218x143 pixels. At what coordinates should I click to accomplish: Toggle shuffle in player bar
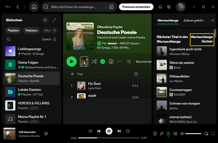[x=90, y=131]
